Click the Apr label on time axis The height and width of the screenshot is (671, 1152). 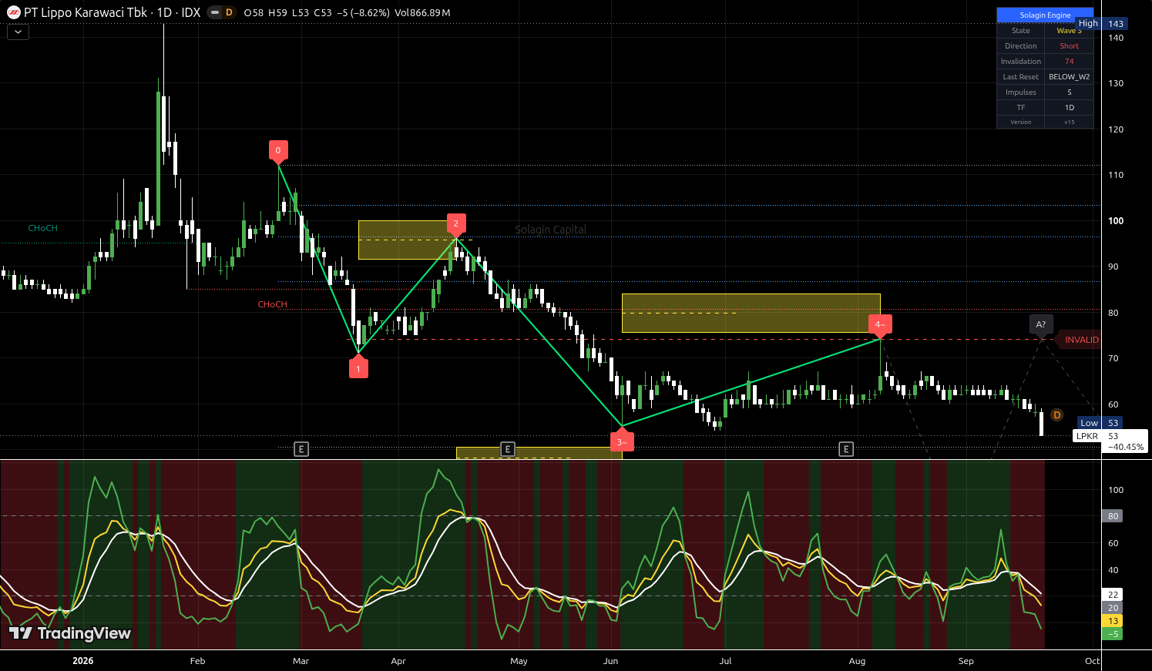click(x=398, y=661)
